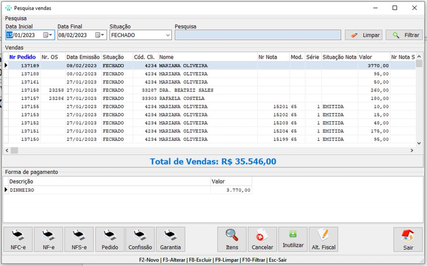Cancel the selected sale with Cancelar

coord(262,240)
